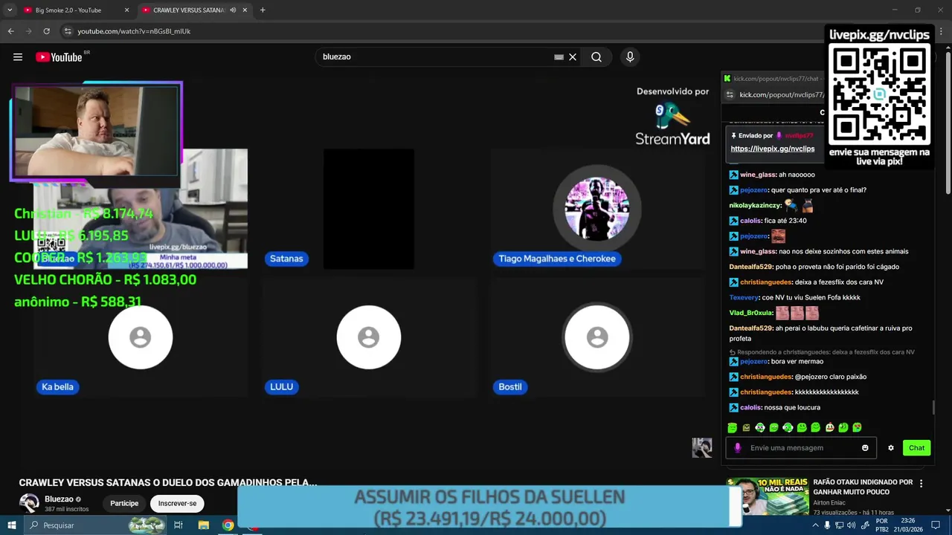The width and height of the screenshot is (952, 535).
Task: Mute audio on the CRAWLEY VERSUS SATANAS tab
Action: pos(233,10)
